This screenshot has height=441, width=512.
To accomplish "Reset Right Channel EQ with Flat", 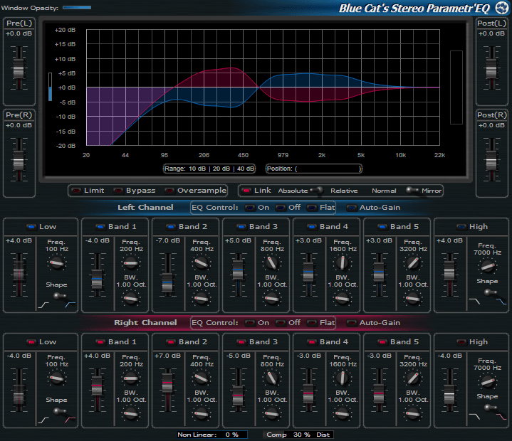I will click(312, 323).
